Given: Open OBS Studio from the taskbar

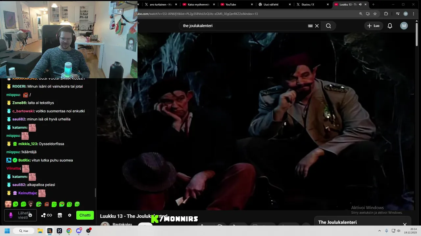Looking at the screenshot, I should tap(88, 231).
